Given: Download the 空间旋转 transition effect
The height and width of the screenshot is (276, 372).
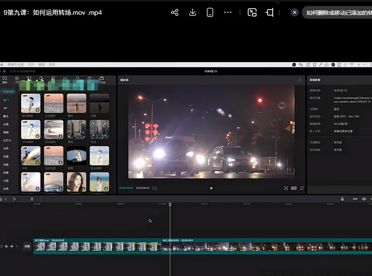Looking at the screenshot, I should tap(60, 136).
